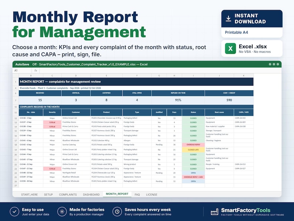Click the CAPA-26-042 cell
294x221 pixels.
244,118
